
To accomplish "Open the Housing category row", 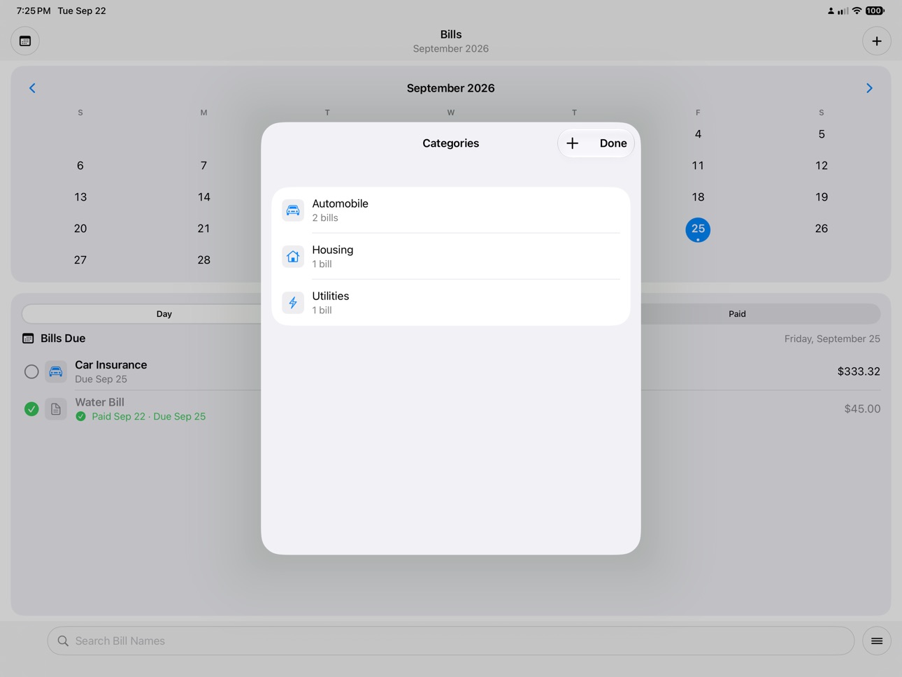I will 451,257.
